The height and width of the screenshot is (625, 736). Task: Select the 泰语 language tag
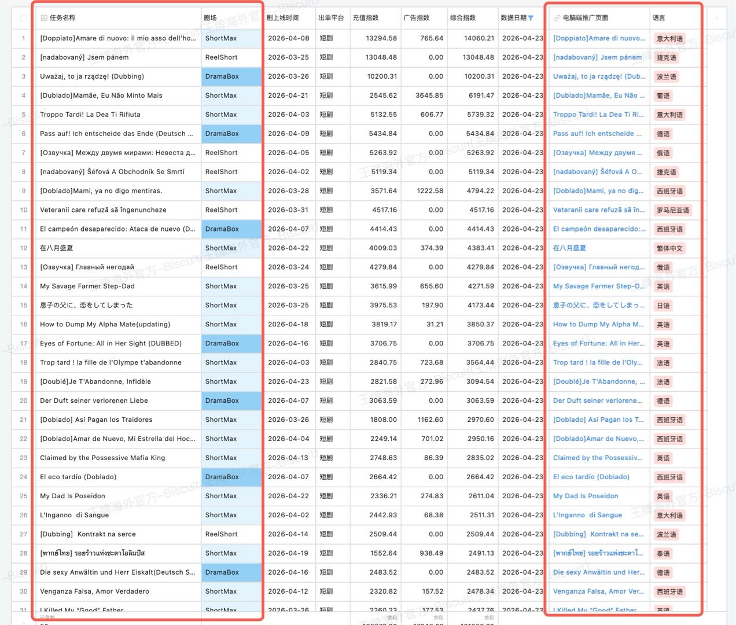(663, 553)
